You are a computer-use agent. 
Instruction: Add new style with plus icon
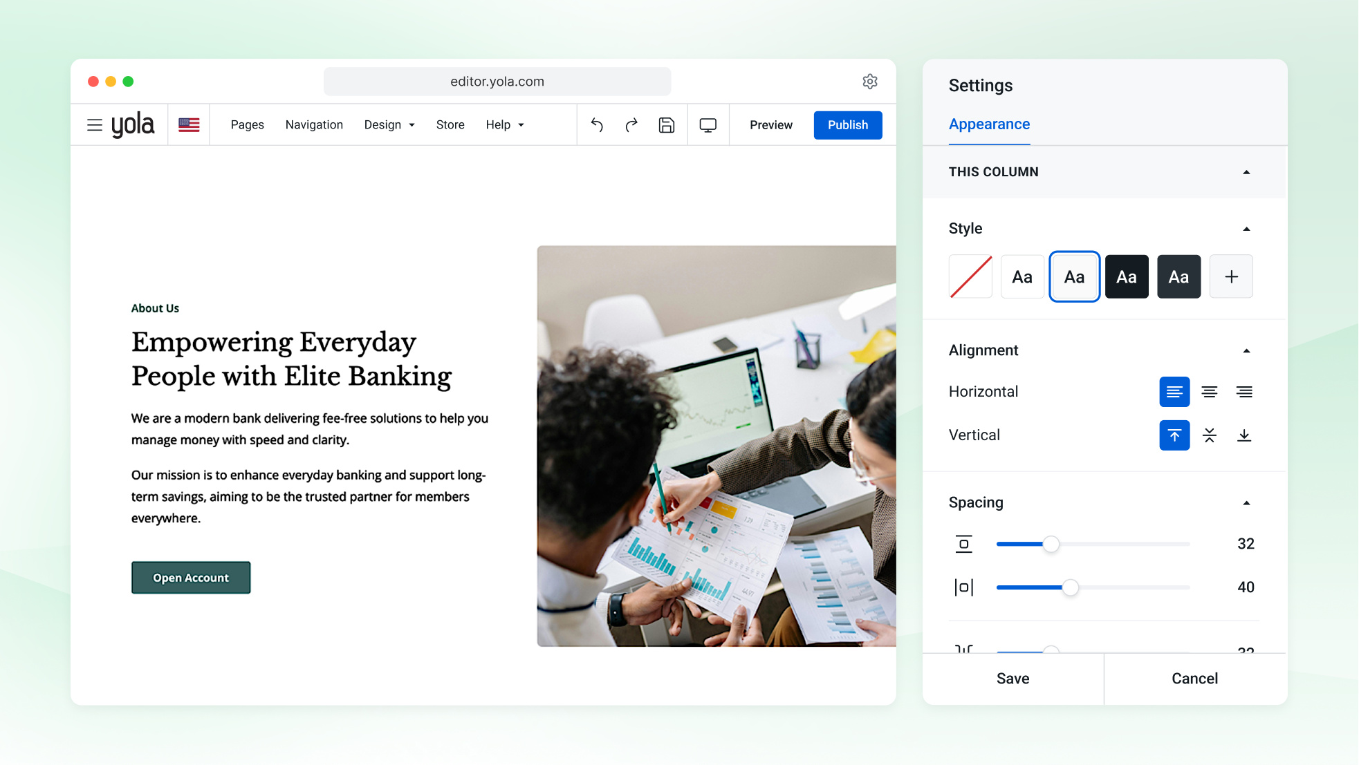coord(1231,276)
